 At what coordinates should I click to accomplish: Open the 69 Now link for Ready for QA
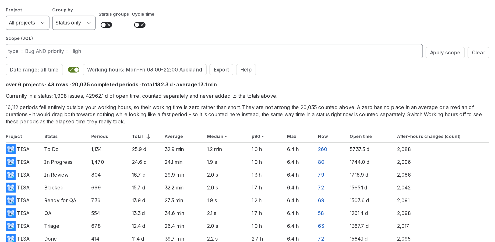[321, 201]
